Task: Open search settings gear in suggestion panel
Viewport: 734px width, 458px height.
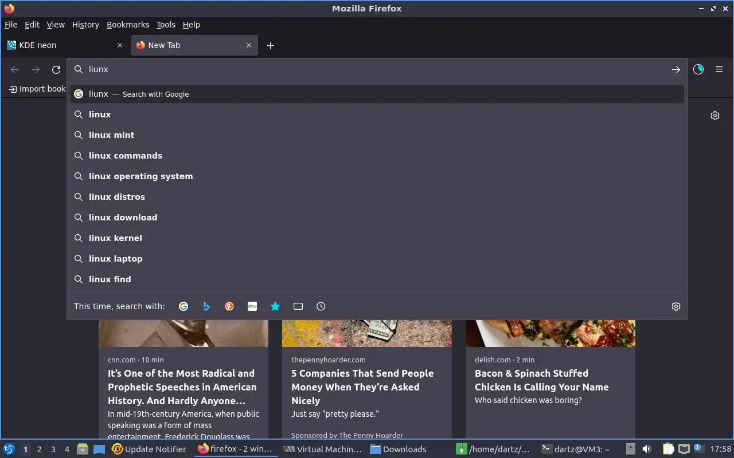Action: [x=676, y=306]
